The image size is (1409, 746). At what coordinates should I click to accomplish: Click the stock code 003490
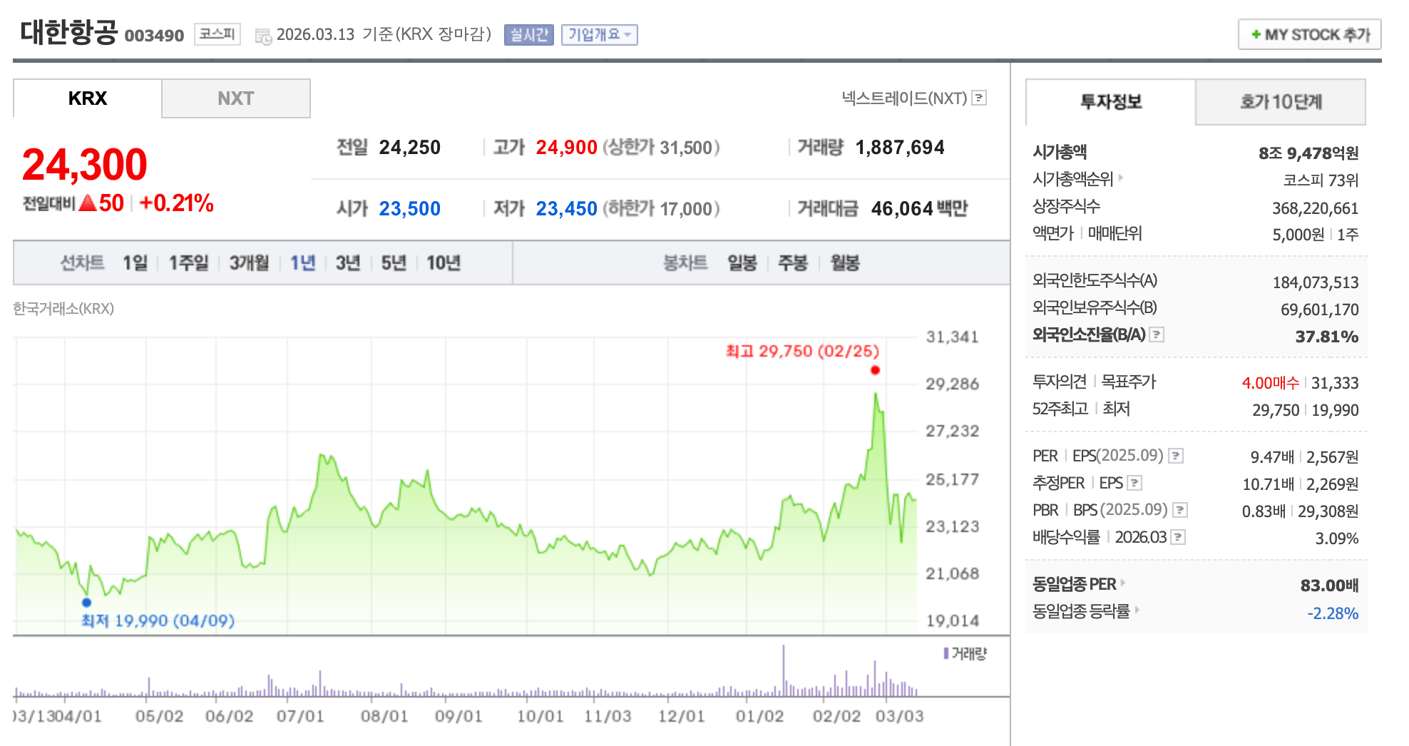(x=154, y=36)
